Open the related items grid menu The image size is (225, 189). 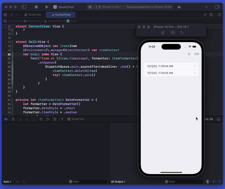coord(5,15)
